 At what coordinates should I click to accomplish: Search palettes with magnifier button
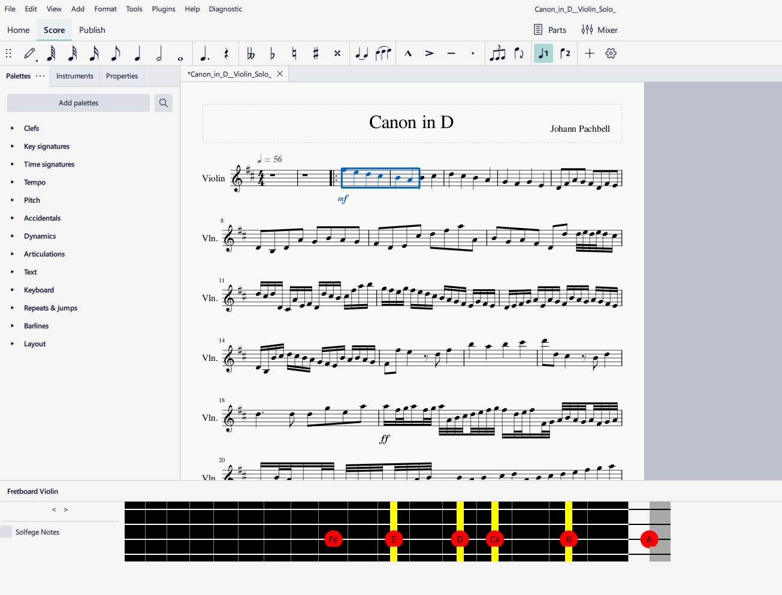(164, 103)
